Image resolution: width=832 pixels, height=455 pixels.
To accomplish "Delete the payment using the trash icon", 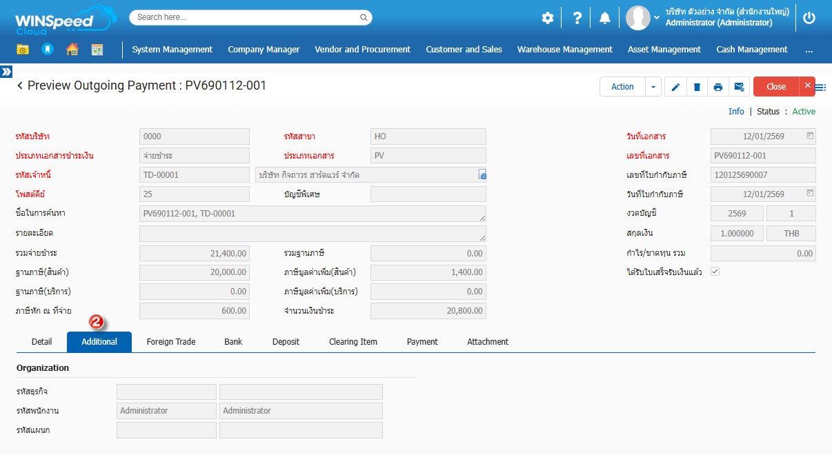I will 697,87.
